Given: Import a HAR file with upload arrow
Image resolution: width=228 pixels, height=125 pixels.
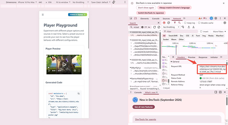Looking at the screenshot, I should (189, 27).
